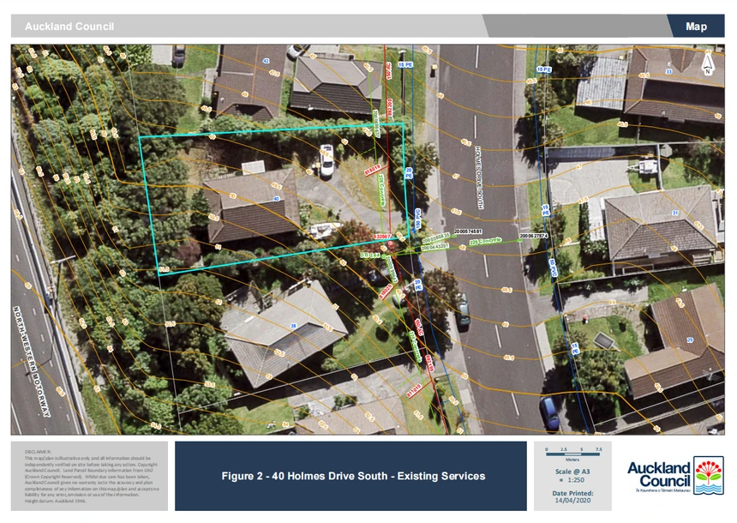Viewport: 737px width, 523px height.
Task: Select the HOLMES DRIVE SOUTH road label
Action: coord(479,177)
